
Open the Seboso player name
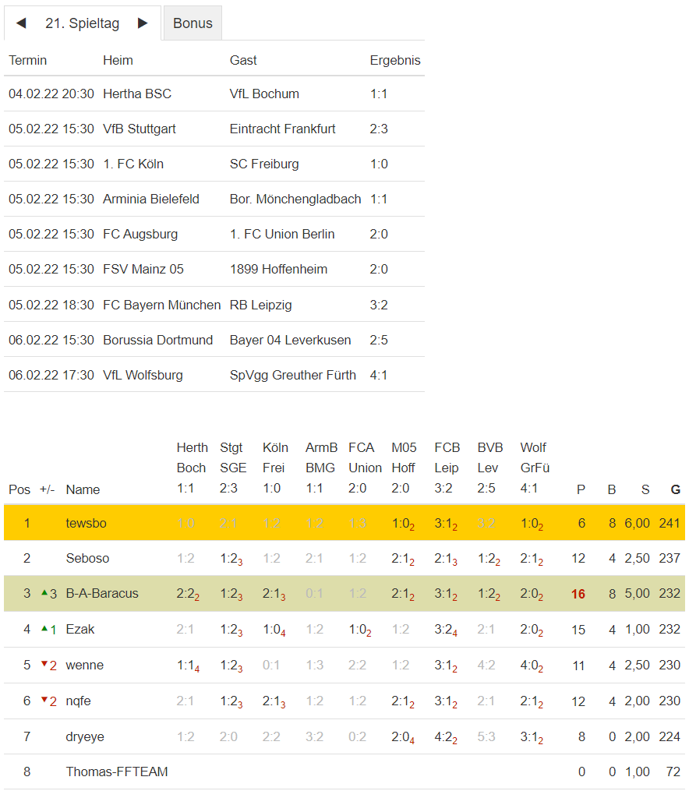tap(87, 558)
